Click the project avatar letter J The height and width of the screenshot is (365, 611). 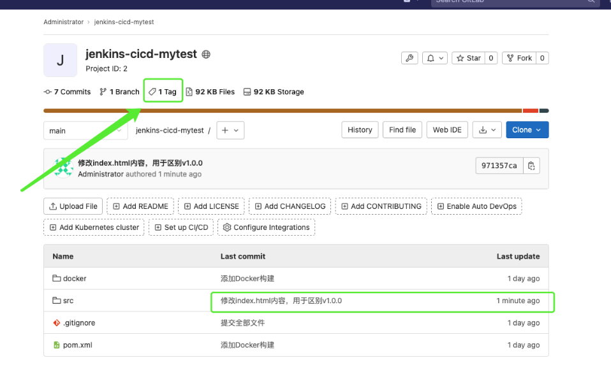click(61, 61)
